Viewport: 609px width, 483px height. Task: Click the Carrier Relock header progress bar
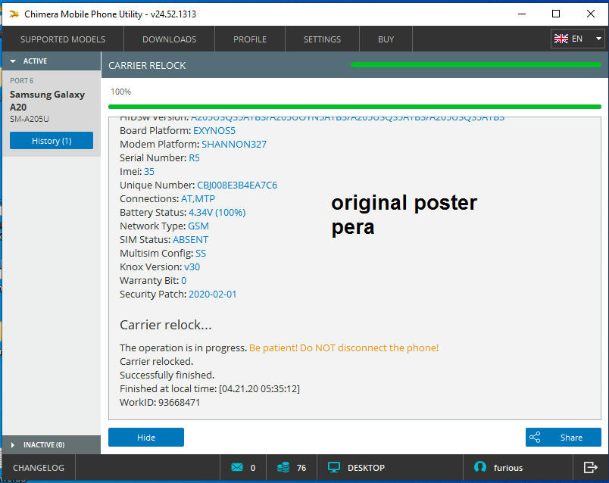click(x=476, y=65)
